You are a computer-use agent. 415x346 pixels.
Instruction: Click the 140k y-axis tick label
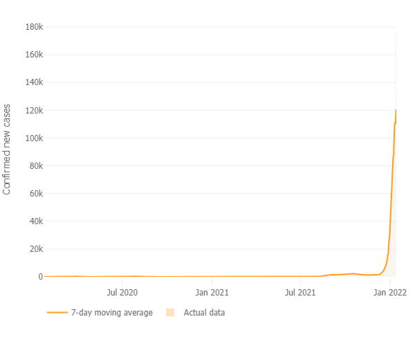tap(34, 82)
